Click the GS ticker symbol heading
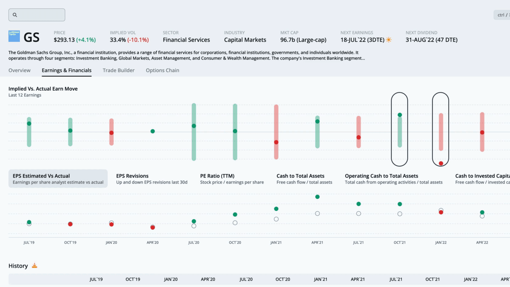The image size is (510, 287). (32, 37)
